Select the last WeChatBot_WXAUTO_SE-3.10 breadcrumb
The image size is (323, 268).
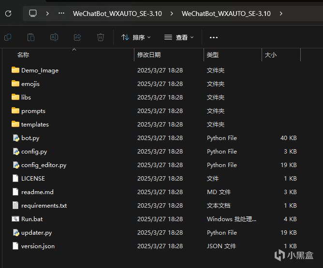tap(226, 14)
